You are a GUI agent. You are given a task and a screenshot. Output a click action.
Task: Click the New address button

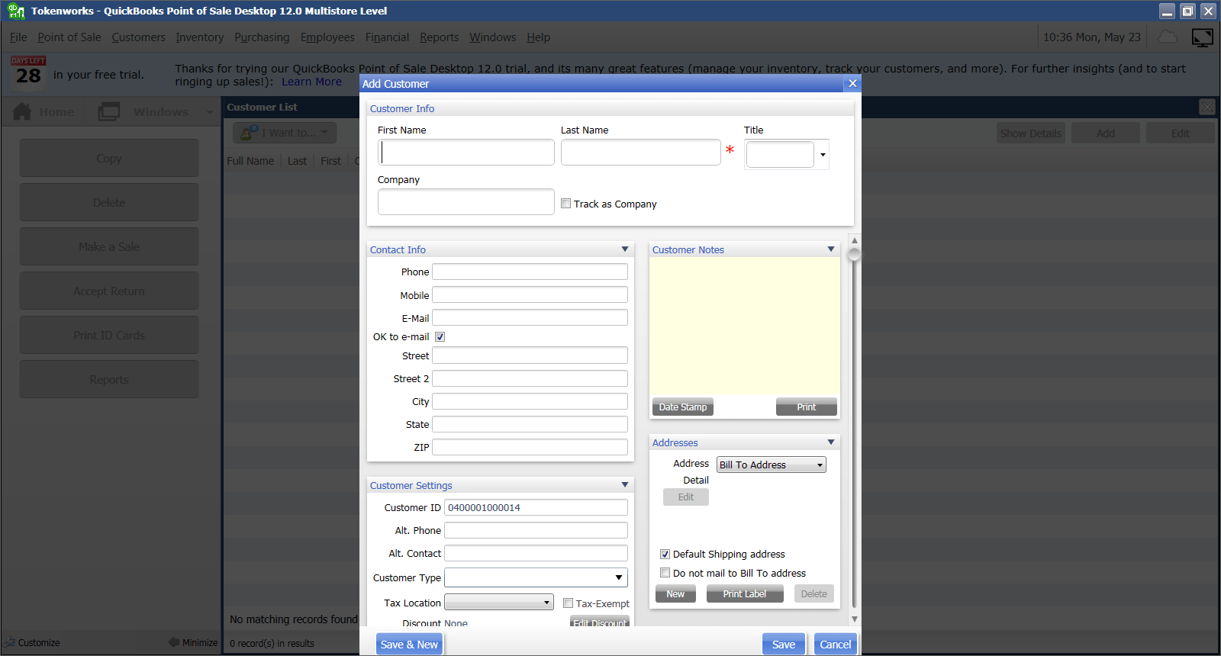pyautogui.click(x=675, y=593)
